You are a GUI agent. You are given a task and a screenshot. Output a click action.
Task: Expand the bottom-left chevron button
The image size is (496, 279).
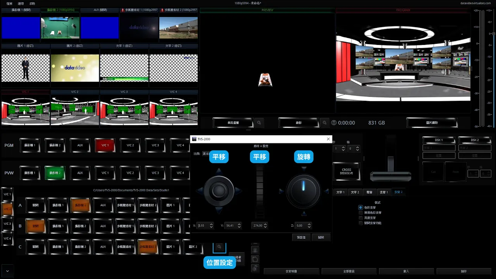pyautogui.click(x=7, y=270)
